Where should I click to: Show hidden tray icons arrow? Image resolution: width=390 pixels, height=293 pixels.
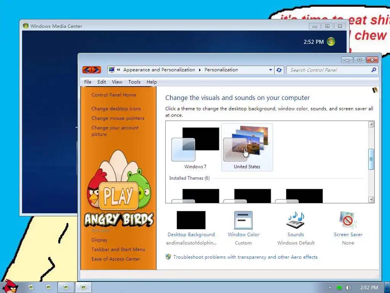click(x=330, y=288)
